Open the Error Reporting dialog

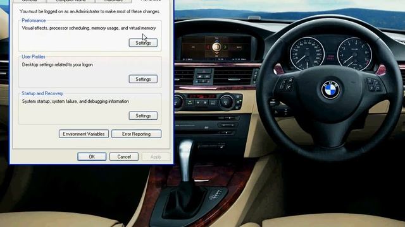pos(137,134)
